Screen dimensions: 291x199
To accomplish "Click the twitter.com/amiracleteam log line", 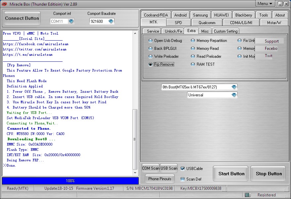I will (x=34, y=50).
